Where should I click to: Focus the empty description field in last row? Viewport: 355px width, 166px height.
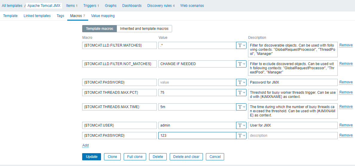[x=293, y=136]
